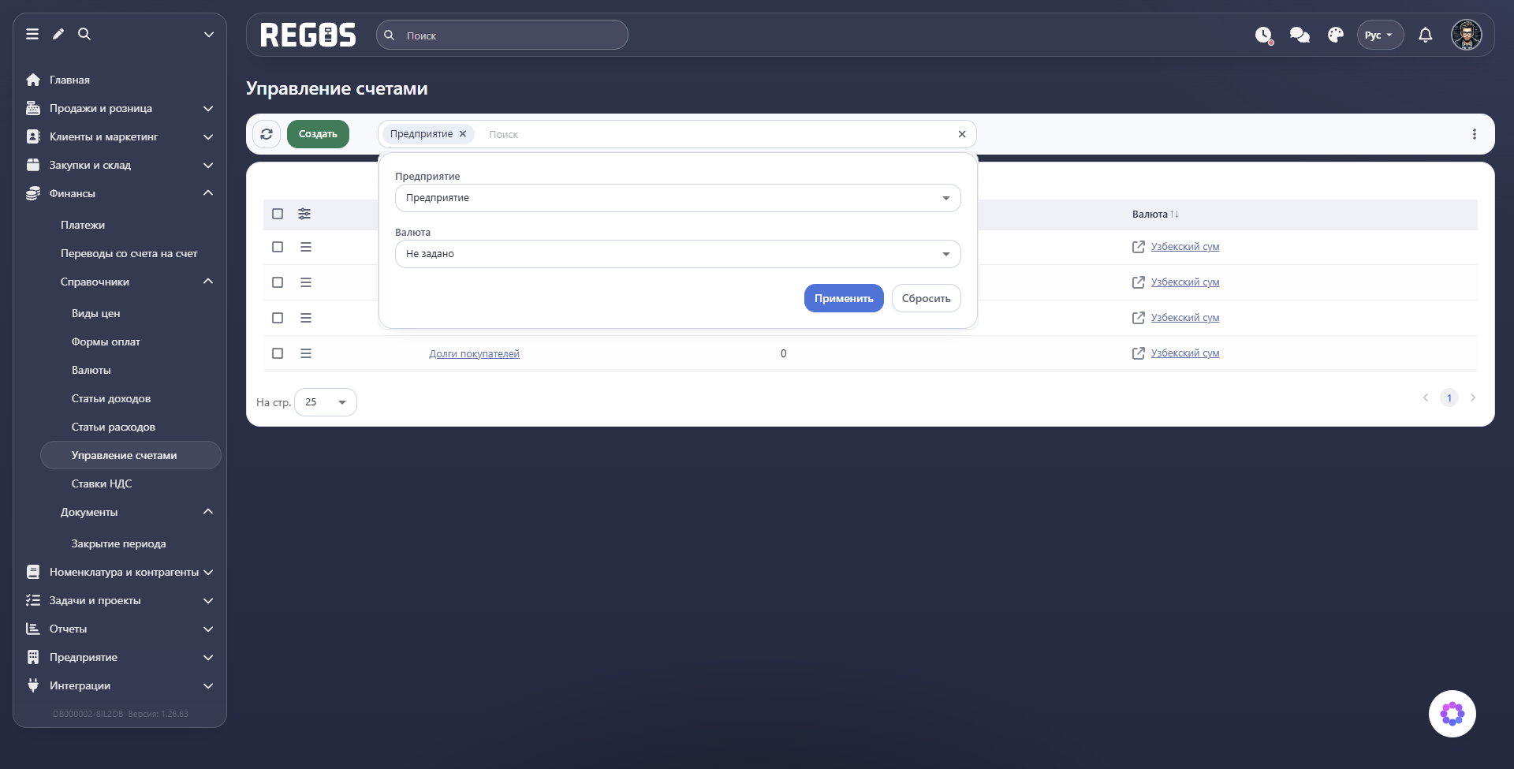This screenshot has height=769, width=1514.
Task: Open the notifications bell
Action: pos(1426,35)
